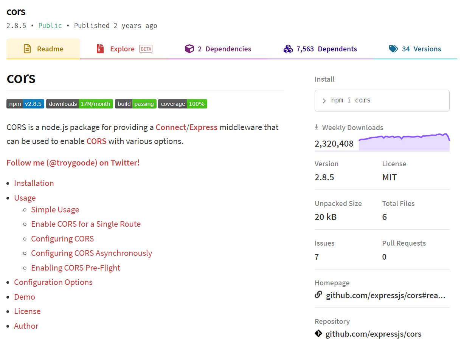Click the downloads 17M/month badge
This screenshot has height=342, width=464.
tap(79, 104)
